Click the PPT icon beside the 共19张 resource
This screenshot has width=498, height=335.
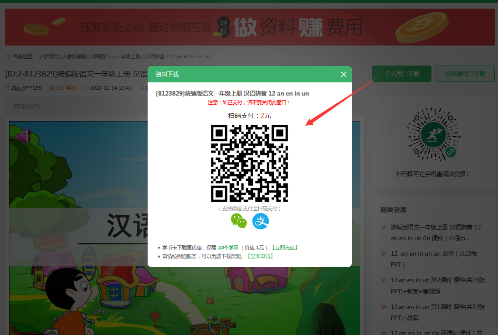click(x=384, y=254)
